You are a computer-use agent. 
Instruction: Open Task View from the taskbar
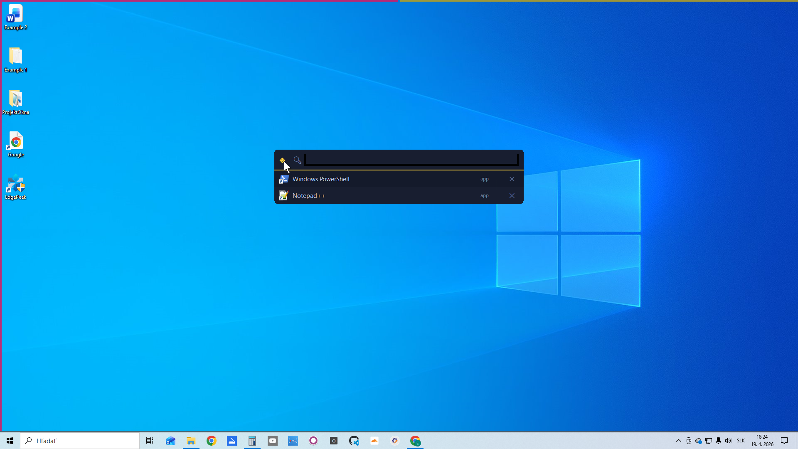point(150,441)
